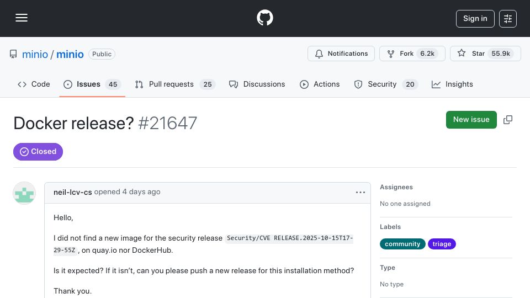Click the Notifications bell button
The width and height of the screenshot is (530, 298).
point(341,54)
